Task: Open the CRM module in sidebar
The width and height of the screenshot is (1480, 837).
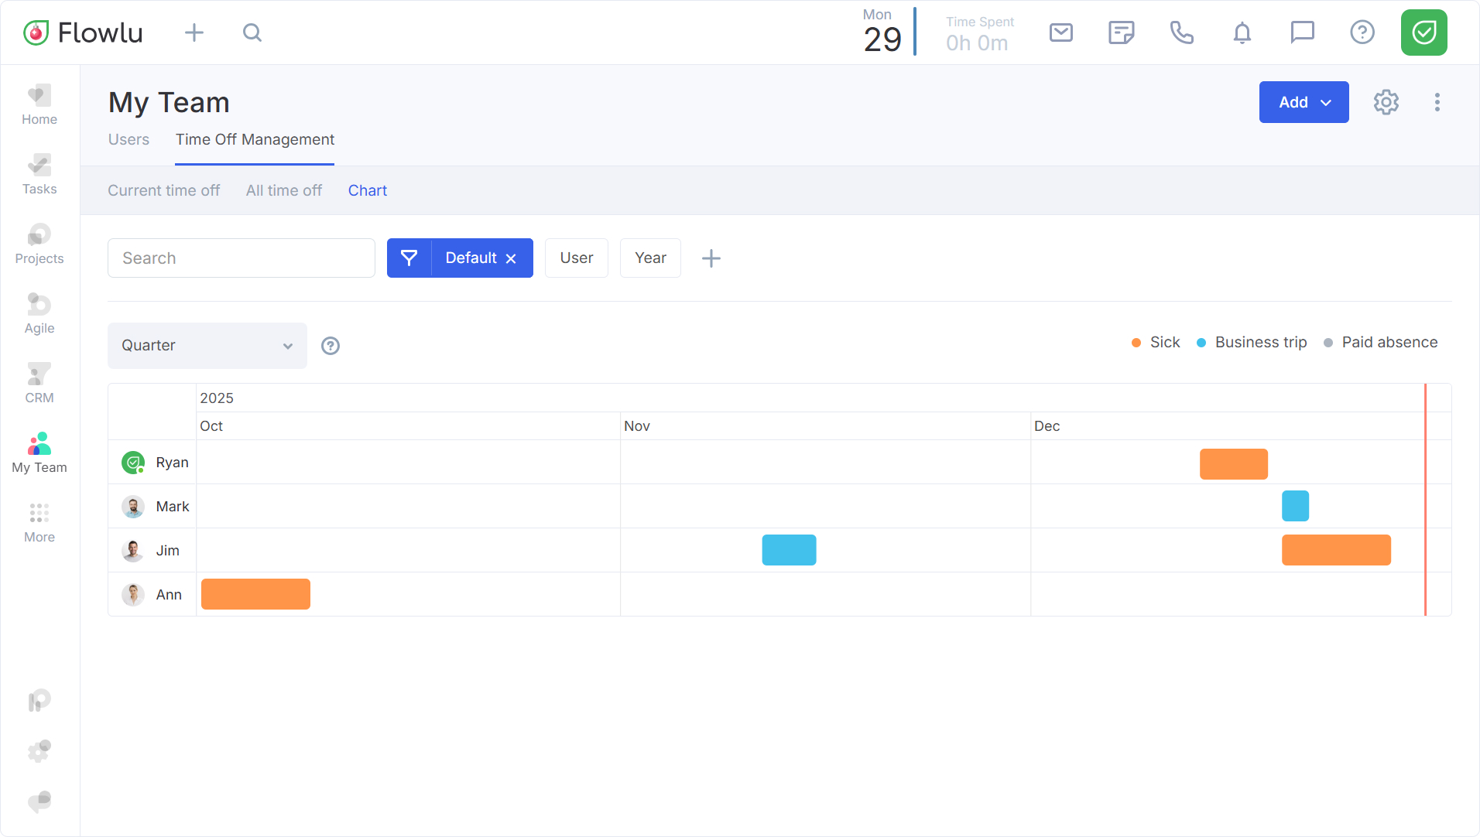Action: click(x=39, y=384)
